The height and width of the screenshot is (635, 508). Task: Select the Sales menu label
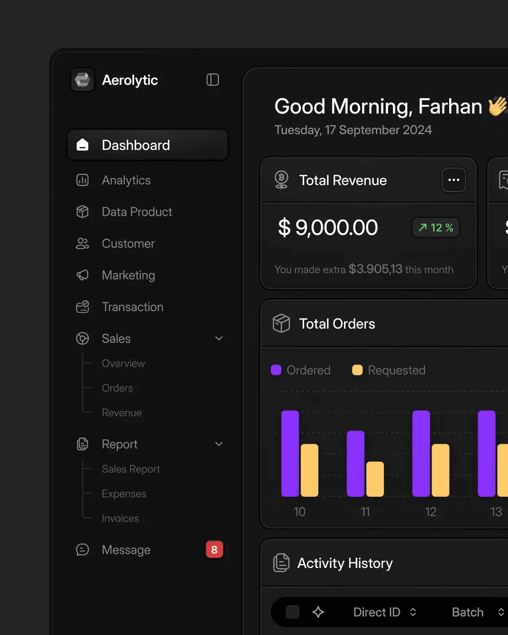[116, 338]
